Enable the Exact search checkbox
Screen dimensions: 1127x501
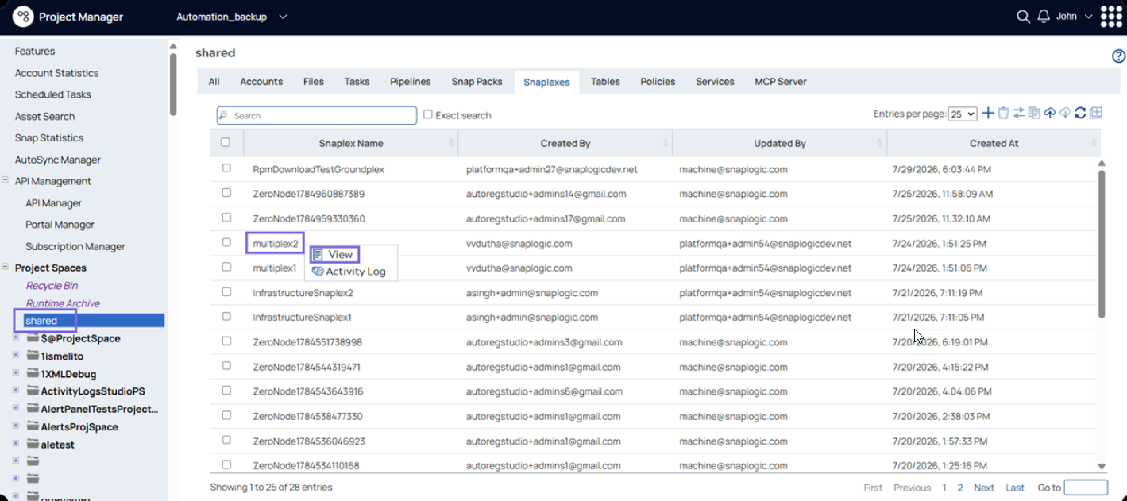(x=428, y=114)
